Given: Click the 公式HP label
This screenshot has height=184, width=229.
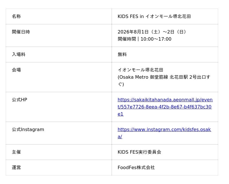Looking at the screenshot, I should pos(19,100).
